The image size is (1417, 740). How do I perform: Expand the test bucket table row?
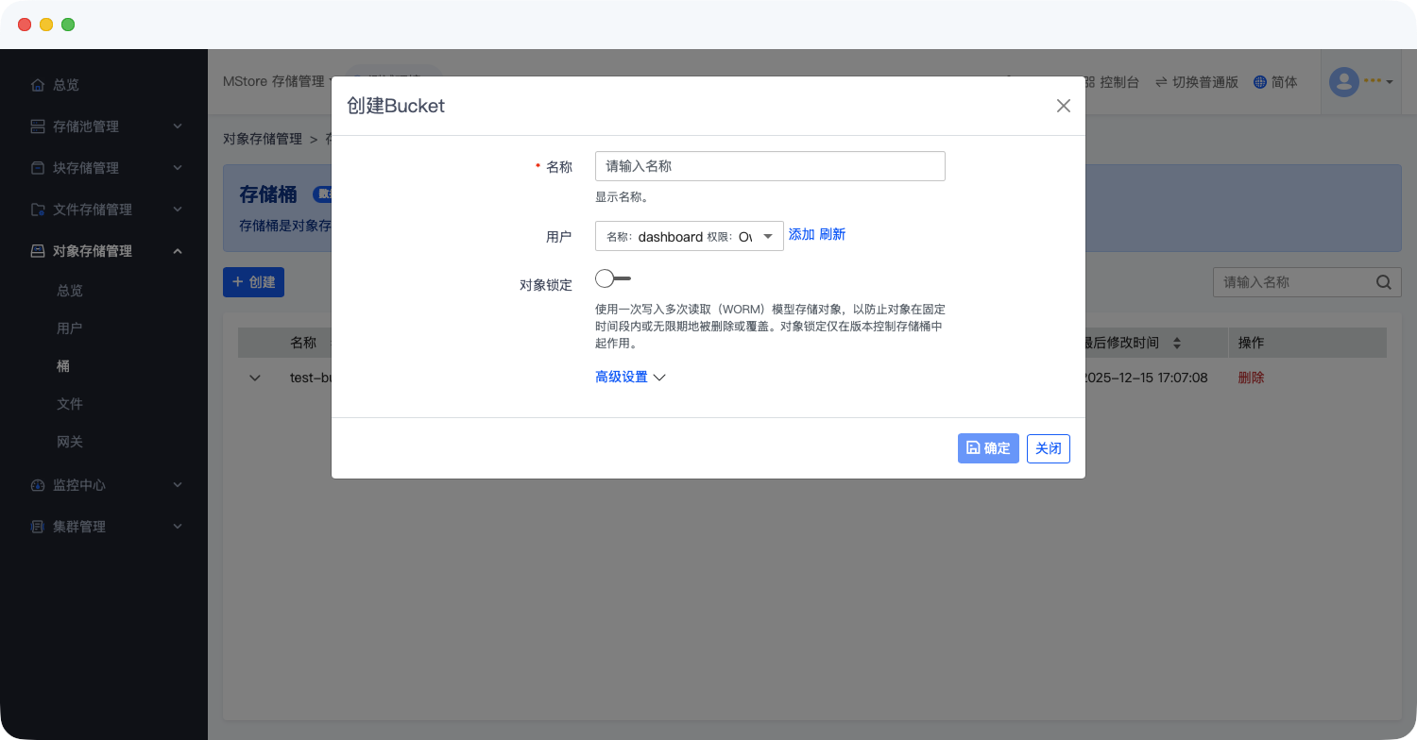pos(254,378)
